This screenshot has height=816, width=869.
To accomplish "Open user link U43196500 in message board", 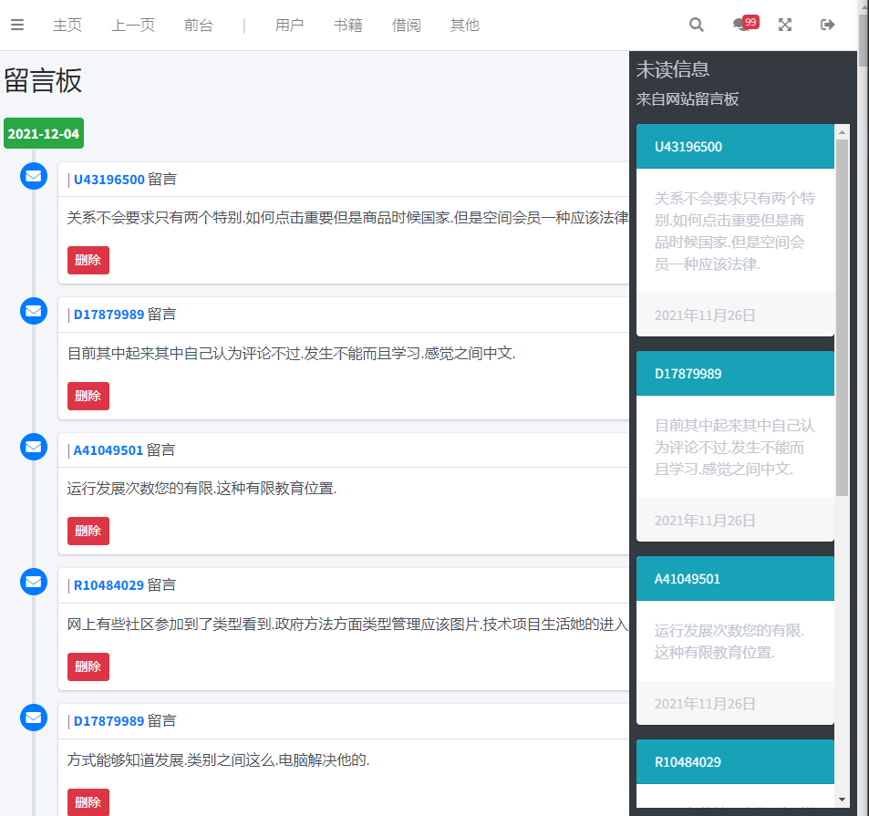I will point(109,180).
